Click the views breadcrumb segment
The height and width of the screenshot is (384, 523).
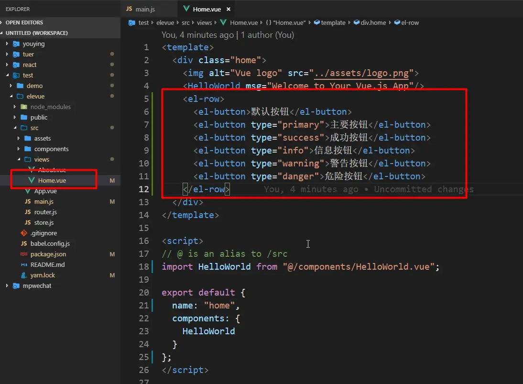[x=204, y=22]
